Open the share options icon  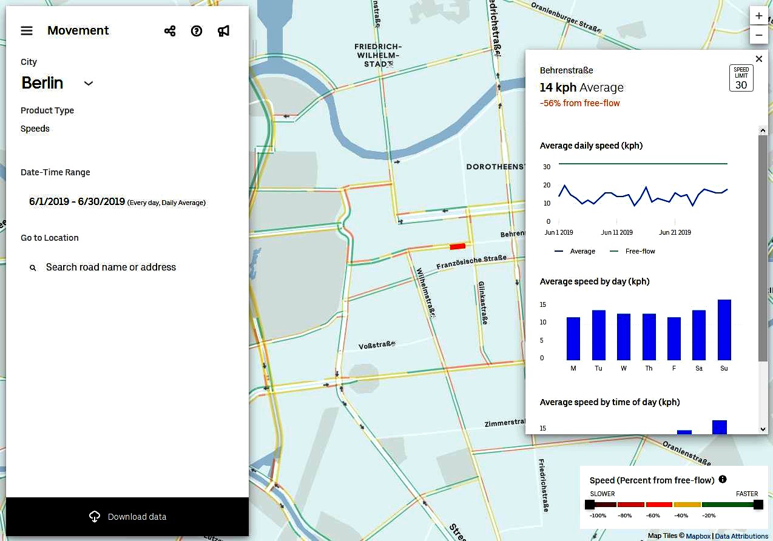[169, 30]
